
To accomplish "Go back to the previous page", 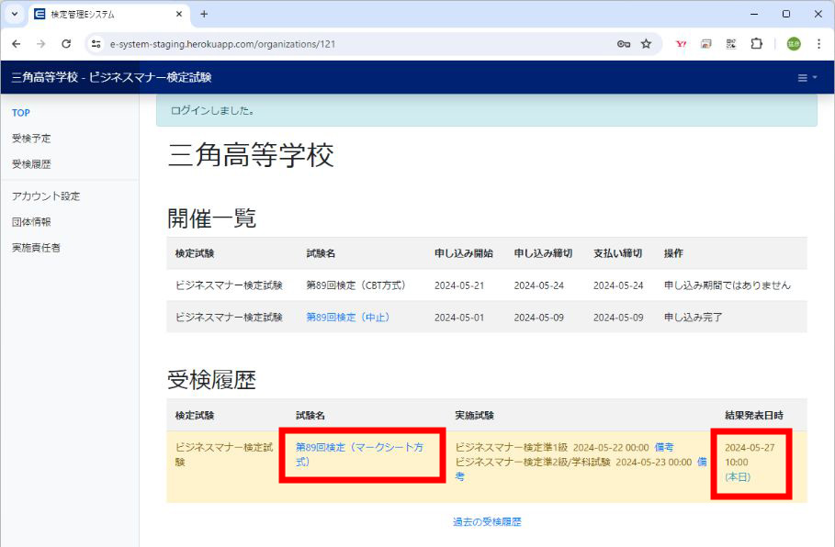I will tap(16, 44).
